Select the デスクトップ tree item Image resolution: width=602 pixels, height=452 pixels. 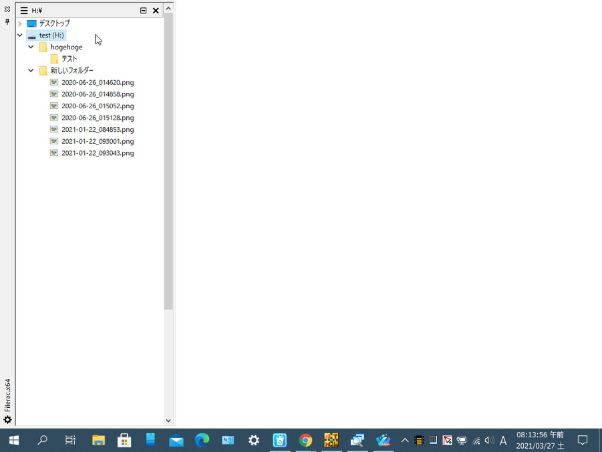pyautogui.click(x=54, y=23)
